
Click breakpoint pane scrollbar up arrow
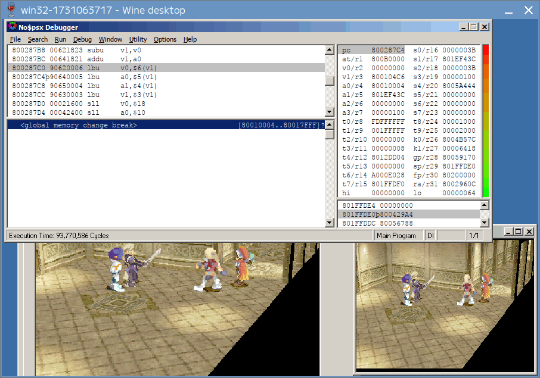pyautogui.click(x=330, y=125)
